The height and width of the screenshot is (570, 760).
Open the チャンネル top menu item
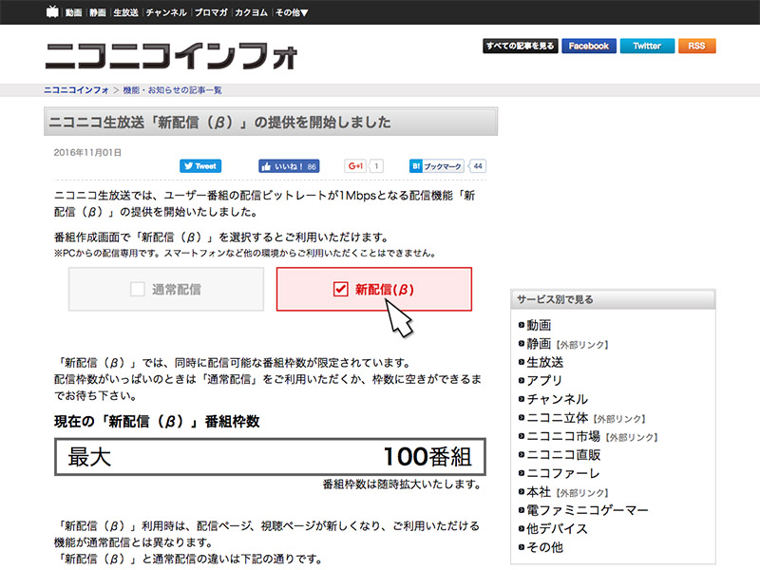166,12
